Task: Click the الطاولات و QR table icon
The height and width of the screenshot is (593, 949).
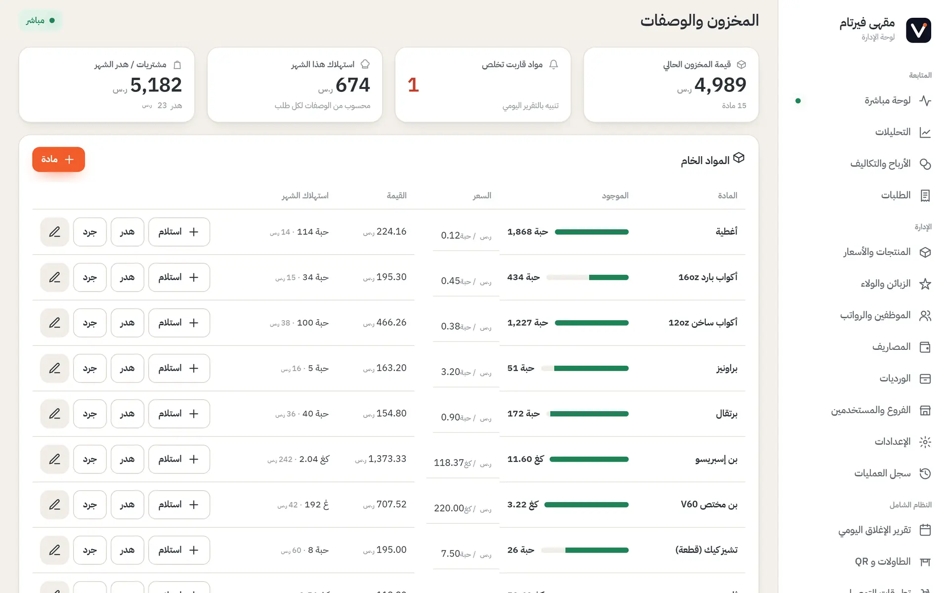Action: click(925, 561)
